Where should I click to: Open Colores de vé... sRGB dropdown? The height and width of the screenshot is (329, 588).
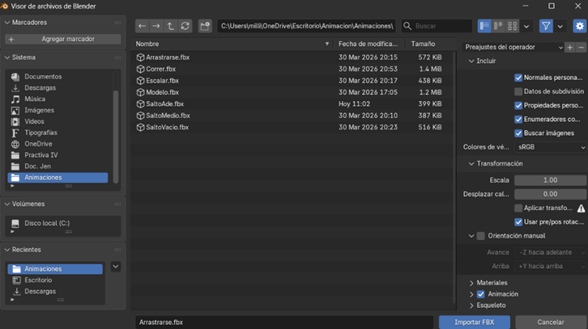pyautogui.click(x=550, y=147)
